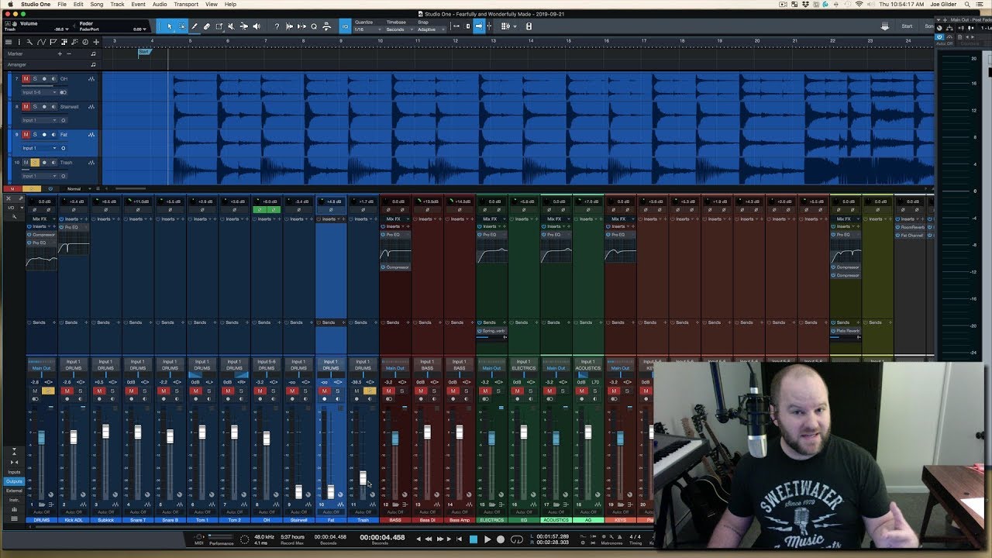Click the zoom magnifier toolbar icon

pos(314,26)
